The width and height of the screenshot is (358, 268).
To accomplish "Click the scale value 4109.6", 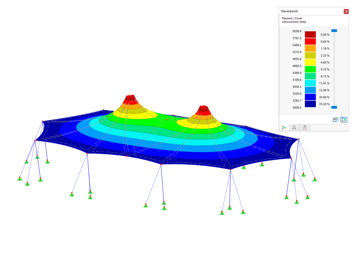I will click(x=297, y=80).
